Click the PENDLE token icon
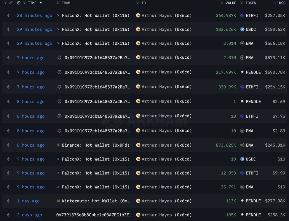289x221 pixels. [x=242, y=72]
